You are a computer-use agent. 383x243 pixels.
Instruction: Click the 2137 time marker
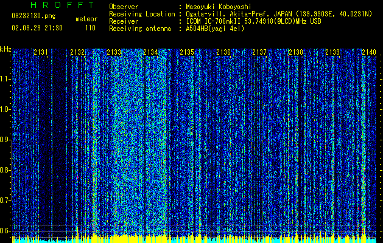click(x=259, y=52)
